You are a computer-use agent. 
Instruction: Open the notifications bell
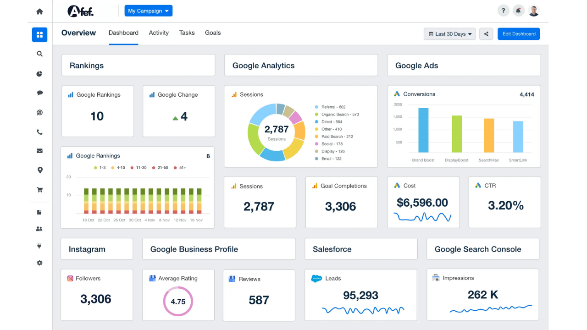click(x=518, y=10)
